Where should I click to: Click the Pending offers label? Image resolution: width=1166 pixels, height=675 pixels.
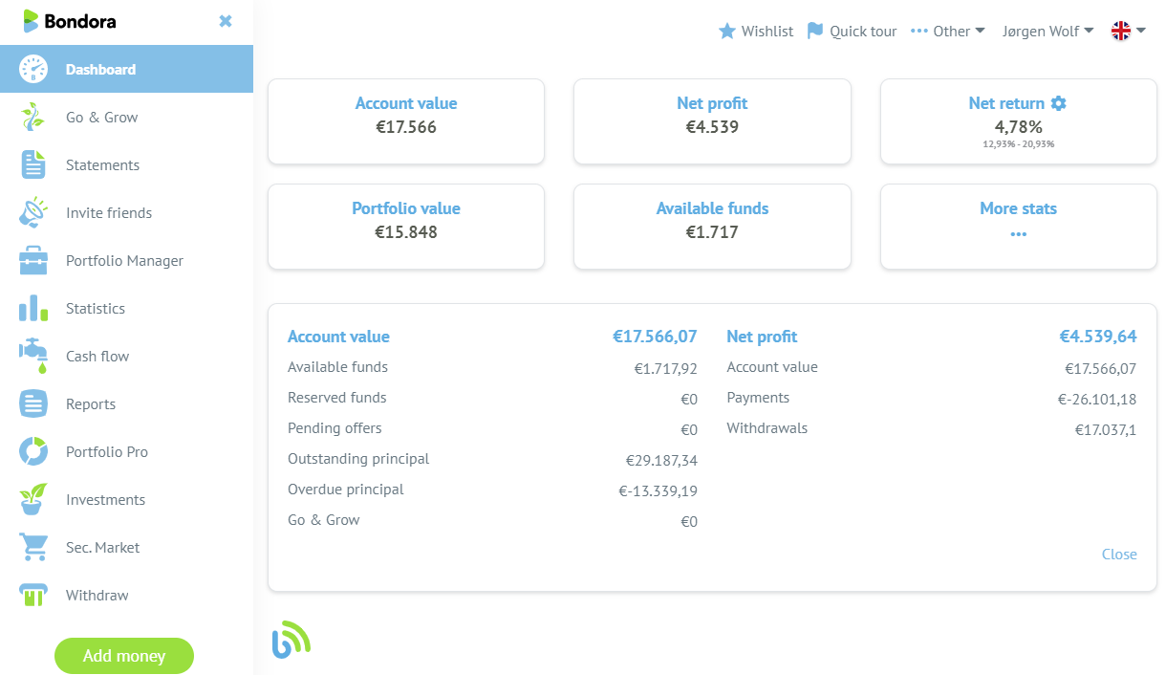(335, 428)
